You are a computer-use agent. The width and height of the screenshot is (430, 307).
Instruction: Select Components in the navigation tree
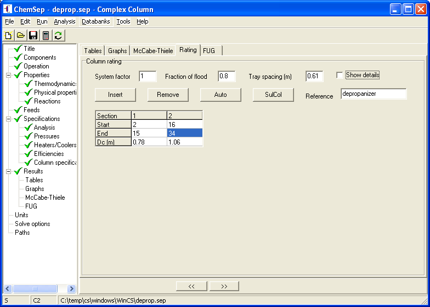click(39, 57)
